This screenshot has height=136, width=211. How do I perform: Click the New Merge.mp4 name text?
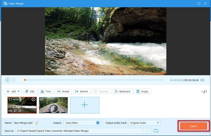click(x=23, y=123)
